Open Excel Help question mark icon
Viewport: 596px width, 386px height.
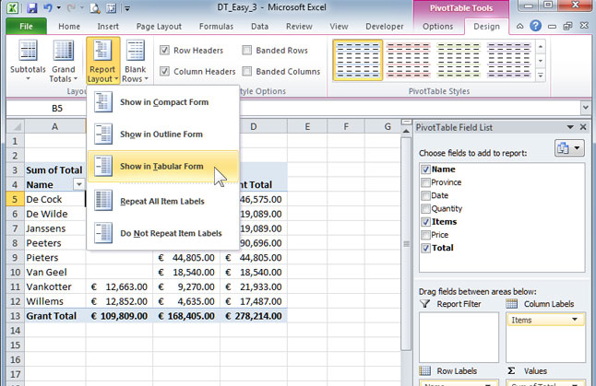pyautogui.click(x=535, y=26)
